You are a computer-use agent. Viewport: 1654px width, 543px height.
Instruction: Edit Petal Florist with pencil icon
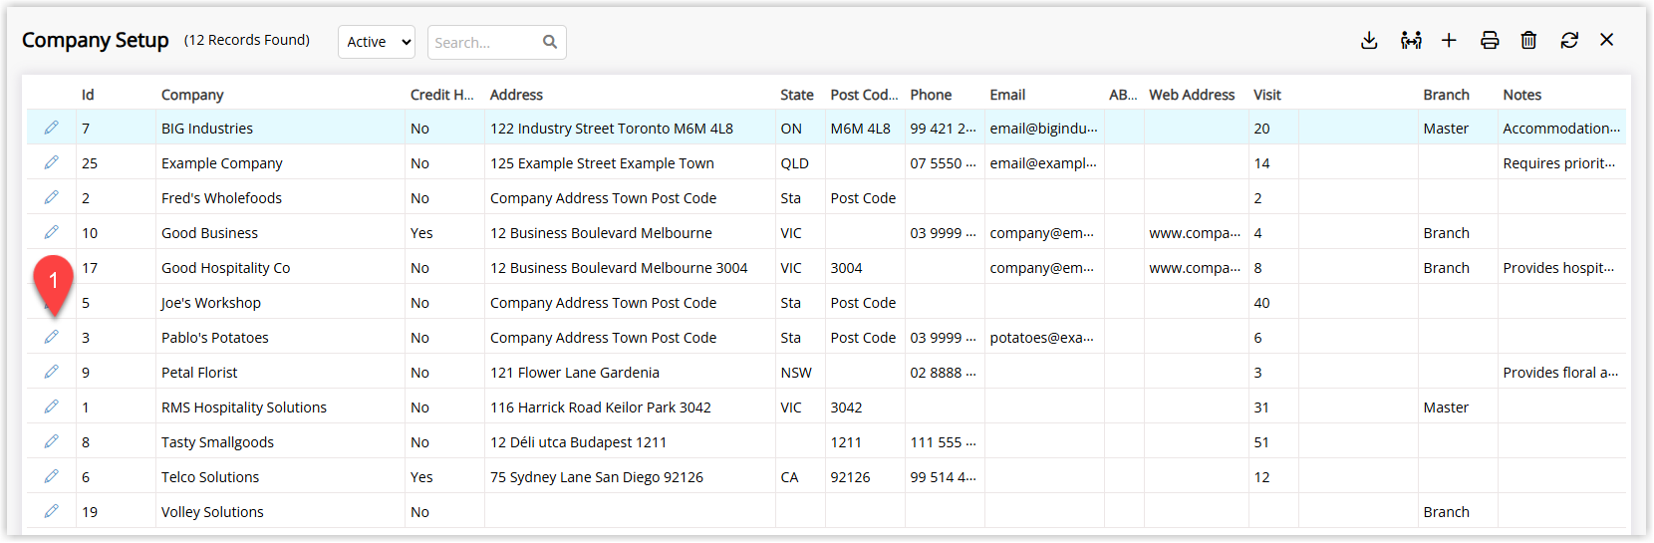[x=51, y=372]
